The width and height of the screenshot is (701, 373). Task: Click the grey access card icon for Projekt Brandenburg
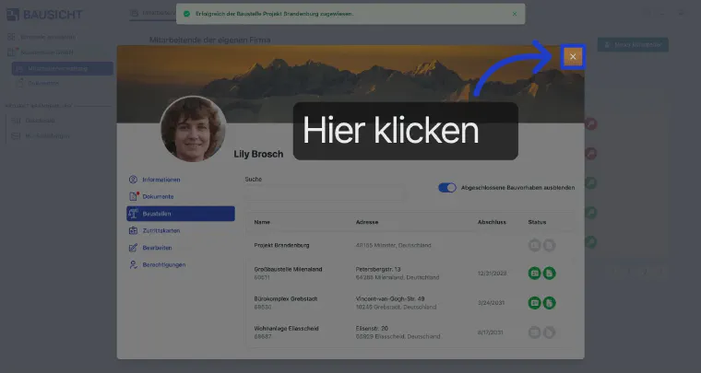(534, 245)
